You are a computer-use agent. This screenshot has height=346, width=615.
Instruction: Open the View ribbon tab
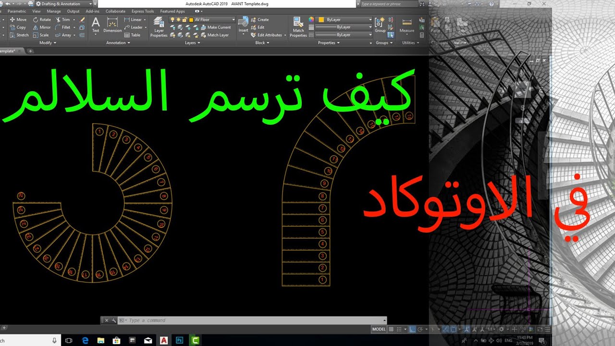click(37, 11)
